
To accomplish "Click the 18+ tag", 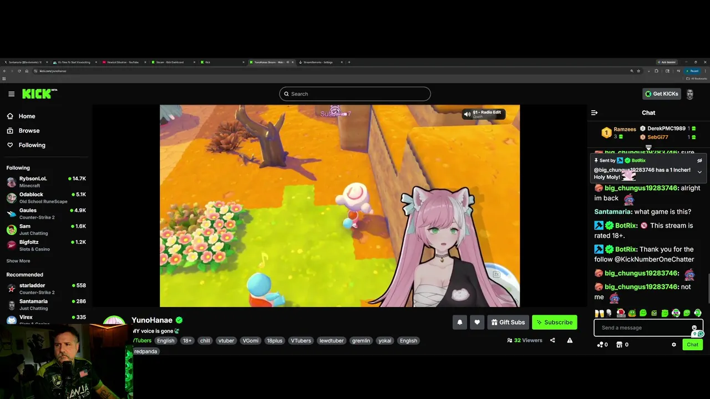I will click(187, 341).
